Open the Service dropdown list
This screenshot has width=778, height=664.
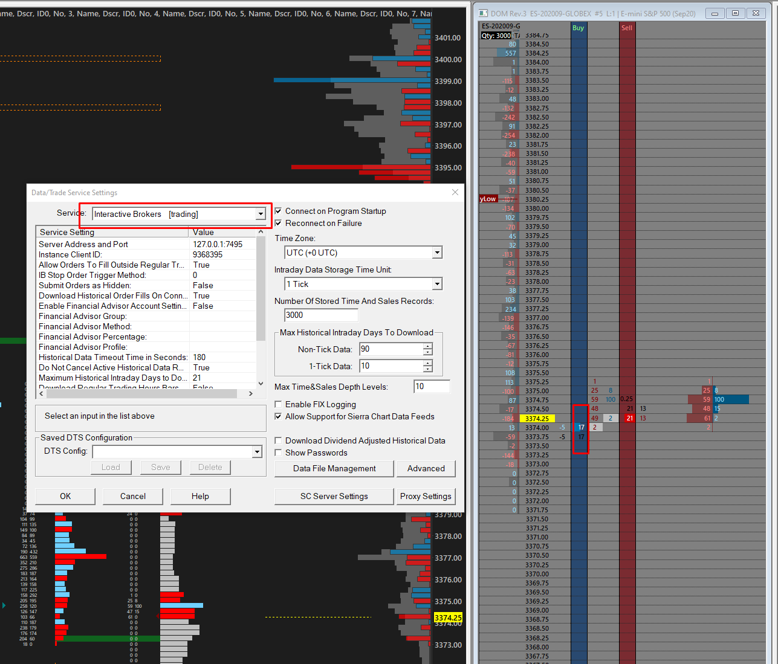[x=261, y=214]
